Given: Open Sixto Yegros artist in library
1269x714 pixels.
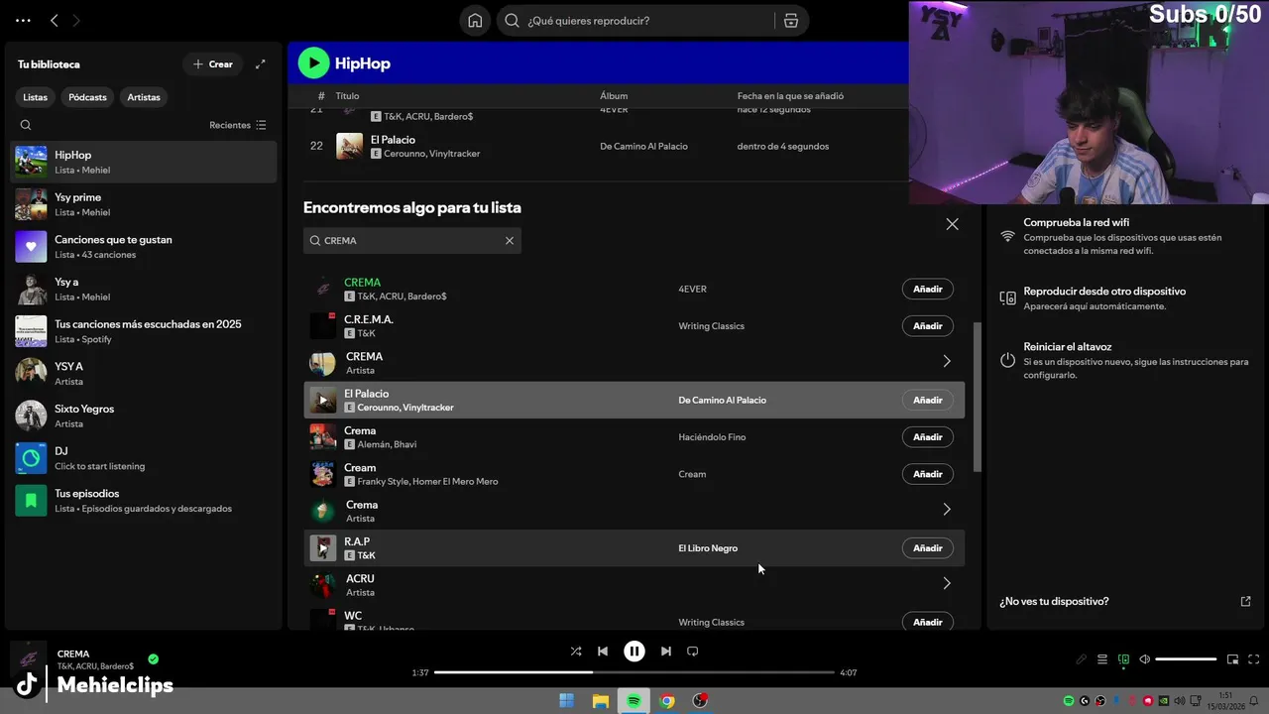Looking at the screenshot, I should point(144,416).
